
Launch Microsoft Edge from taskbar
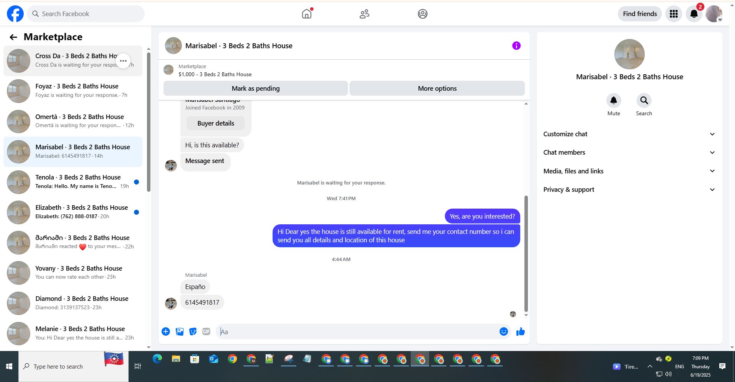[x=157, y=359]
